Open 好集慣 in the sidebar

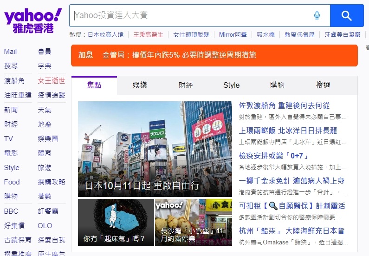coord(14,226)
